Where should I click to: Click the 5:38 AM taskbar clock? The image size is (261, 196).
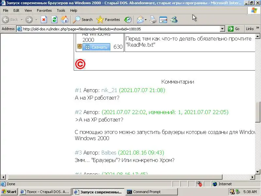point(250,192)
